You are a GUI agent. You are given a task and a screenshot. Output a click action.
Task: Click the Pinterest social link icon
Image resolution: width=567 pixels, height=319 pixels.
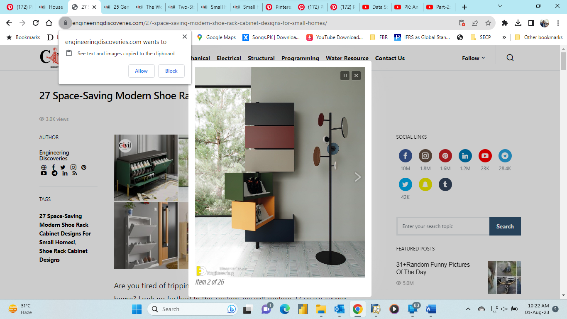[x=445, y=156]
